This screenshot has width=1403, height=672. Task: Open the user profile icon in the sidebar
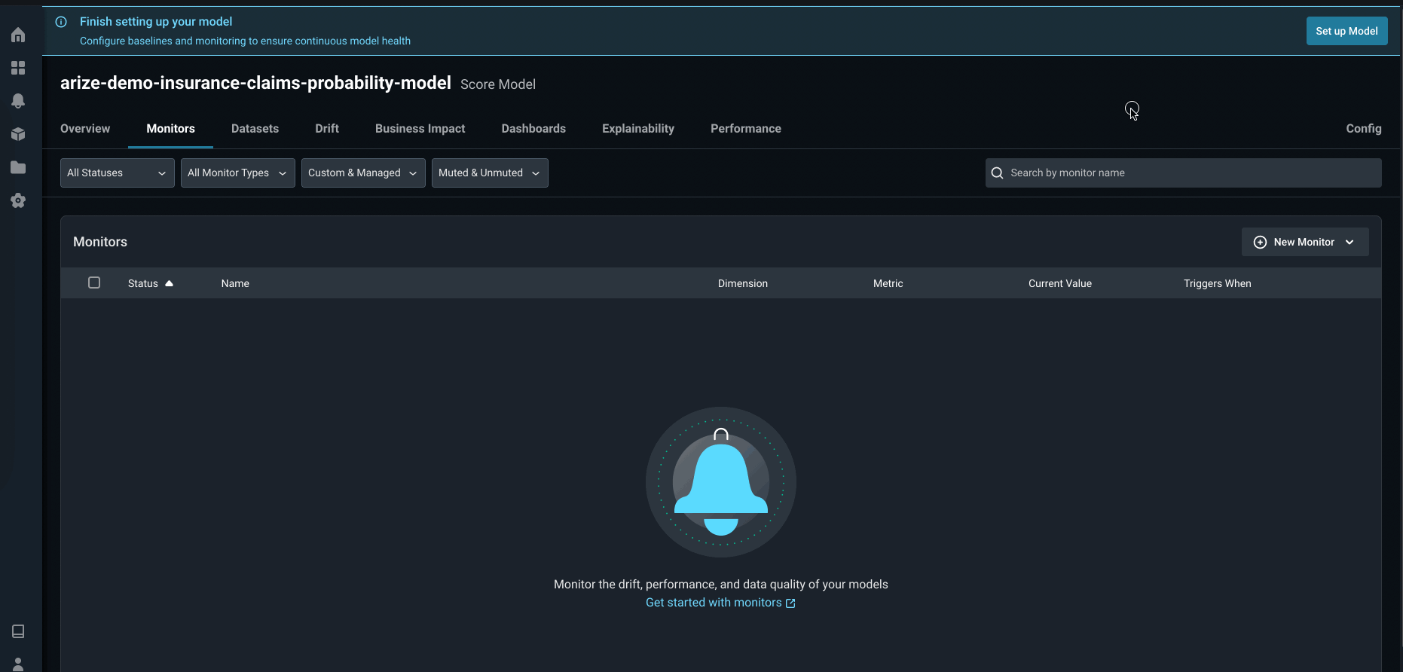[x=18, y=664]
